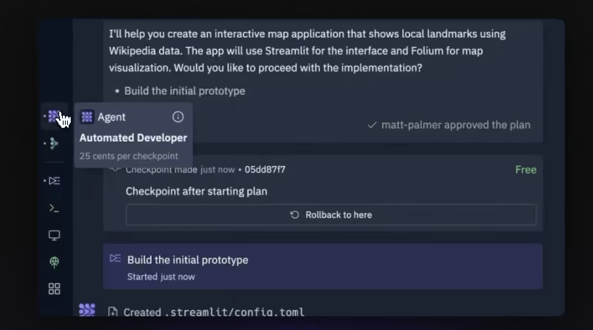This screenshot has height=330, width=593.
Task: Open the Webview globe icon
Action: coord(54,262)
